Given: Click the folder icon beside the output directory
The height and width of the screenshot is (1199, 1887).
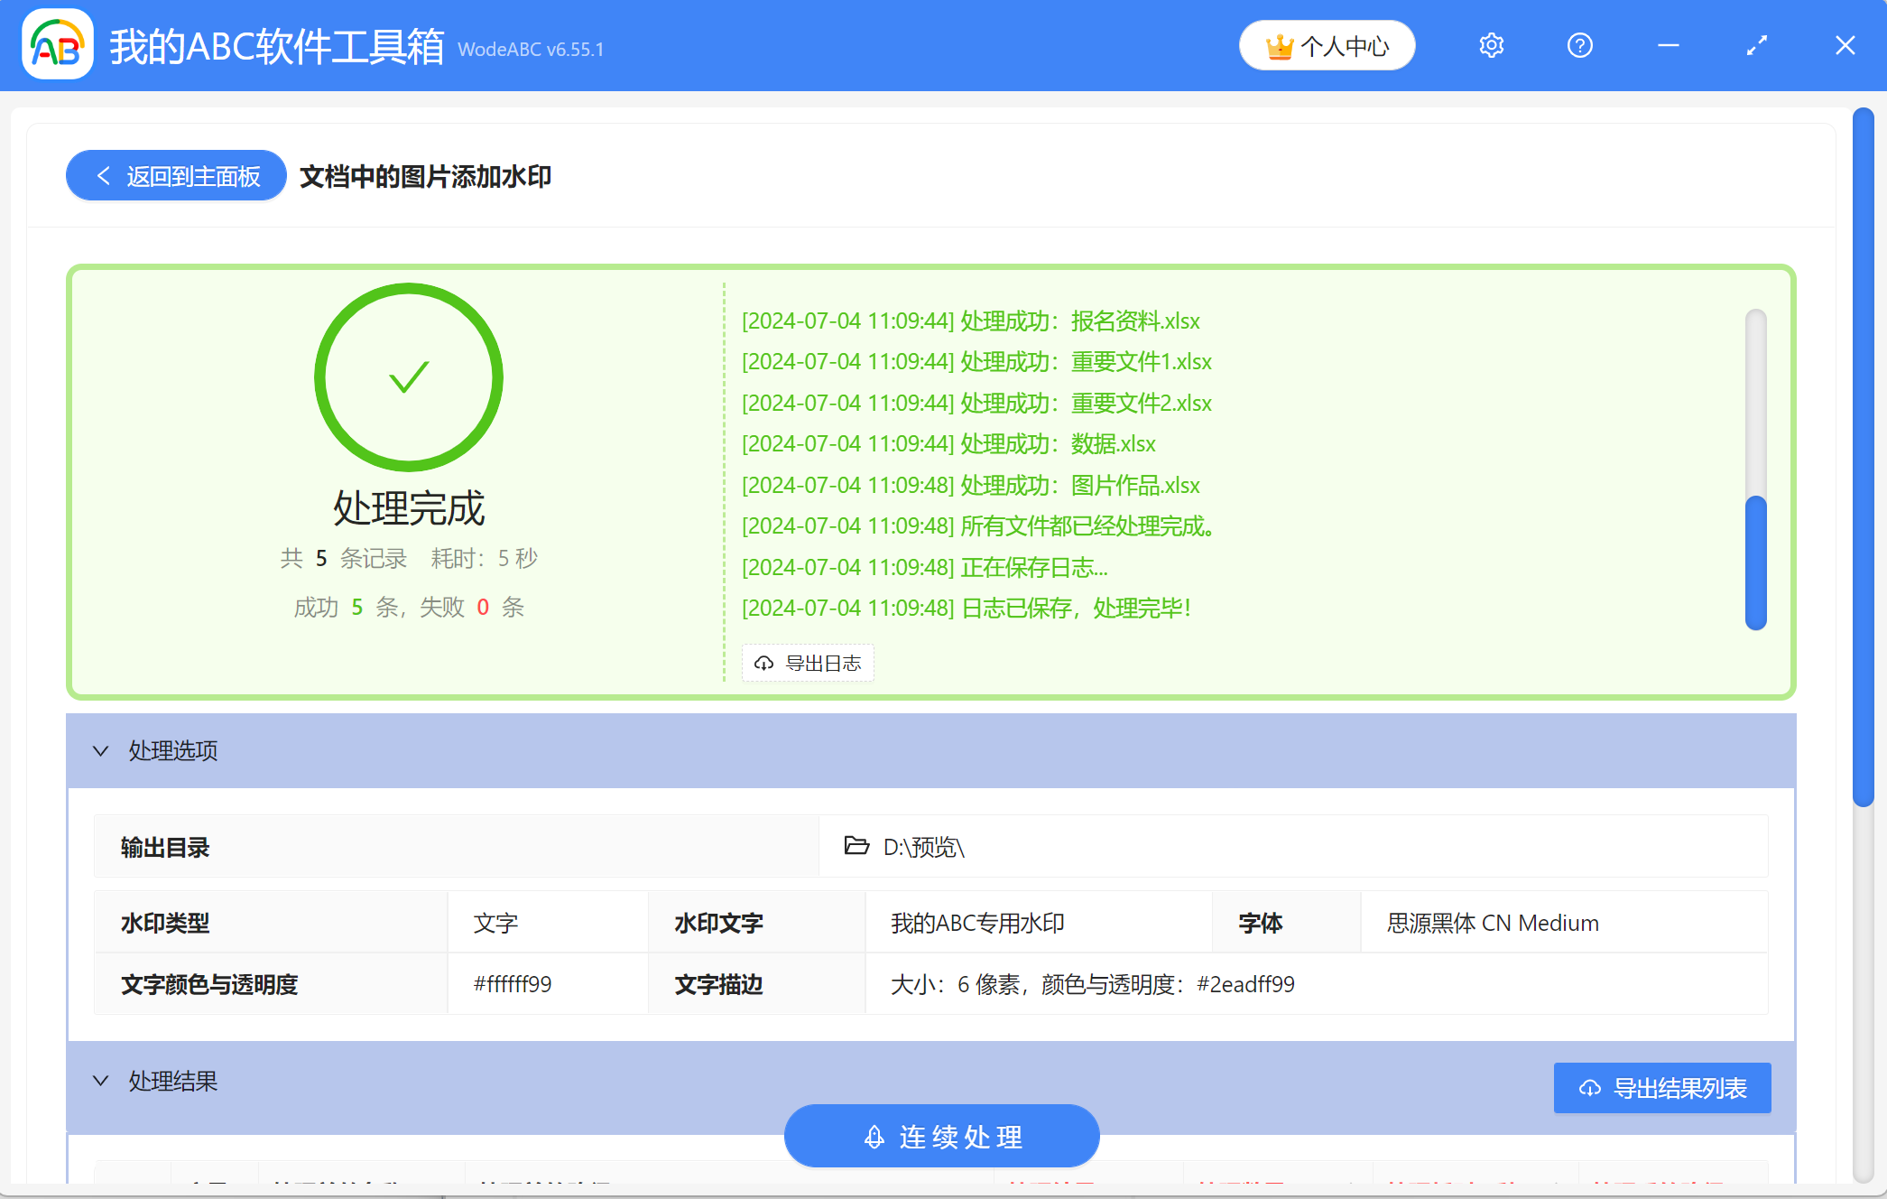Looking at the screenshot, I should (x=856, y=847).
